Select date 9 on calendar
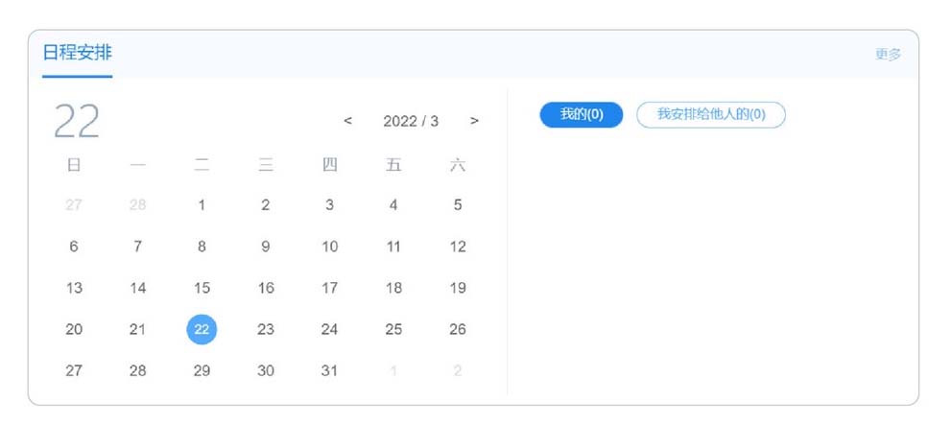Image resolution: width=951 pixels, height=424 pixels. pyautogui.click(x=265, y=247)
